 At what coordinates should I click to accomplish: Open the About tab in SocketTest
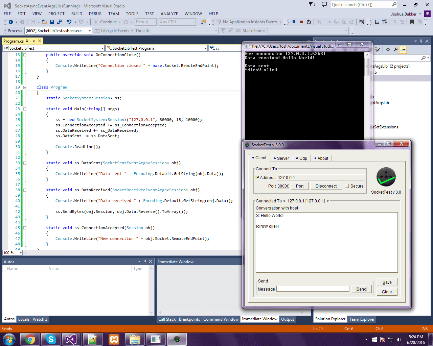[x=321, y=158]
